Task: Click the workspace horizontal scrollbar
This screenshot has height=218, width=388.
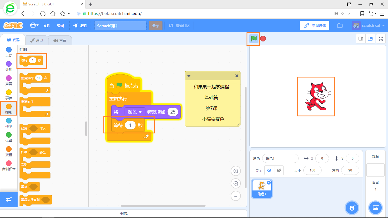Action: coord(163,206)
